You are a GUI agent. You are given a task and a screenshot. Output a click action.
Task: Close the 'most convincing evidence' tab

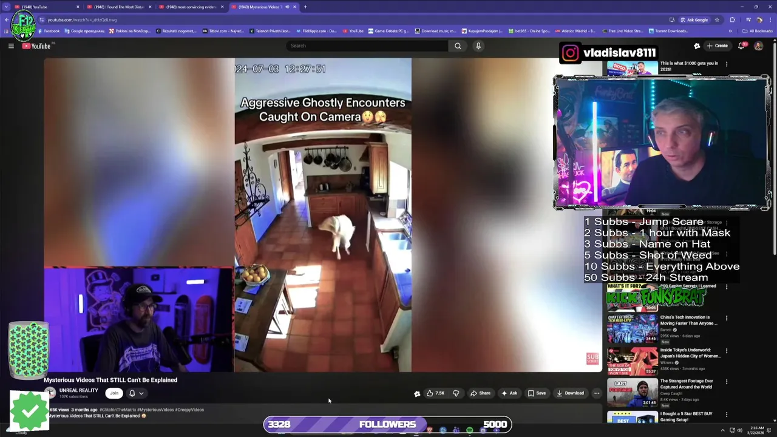222,7
